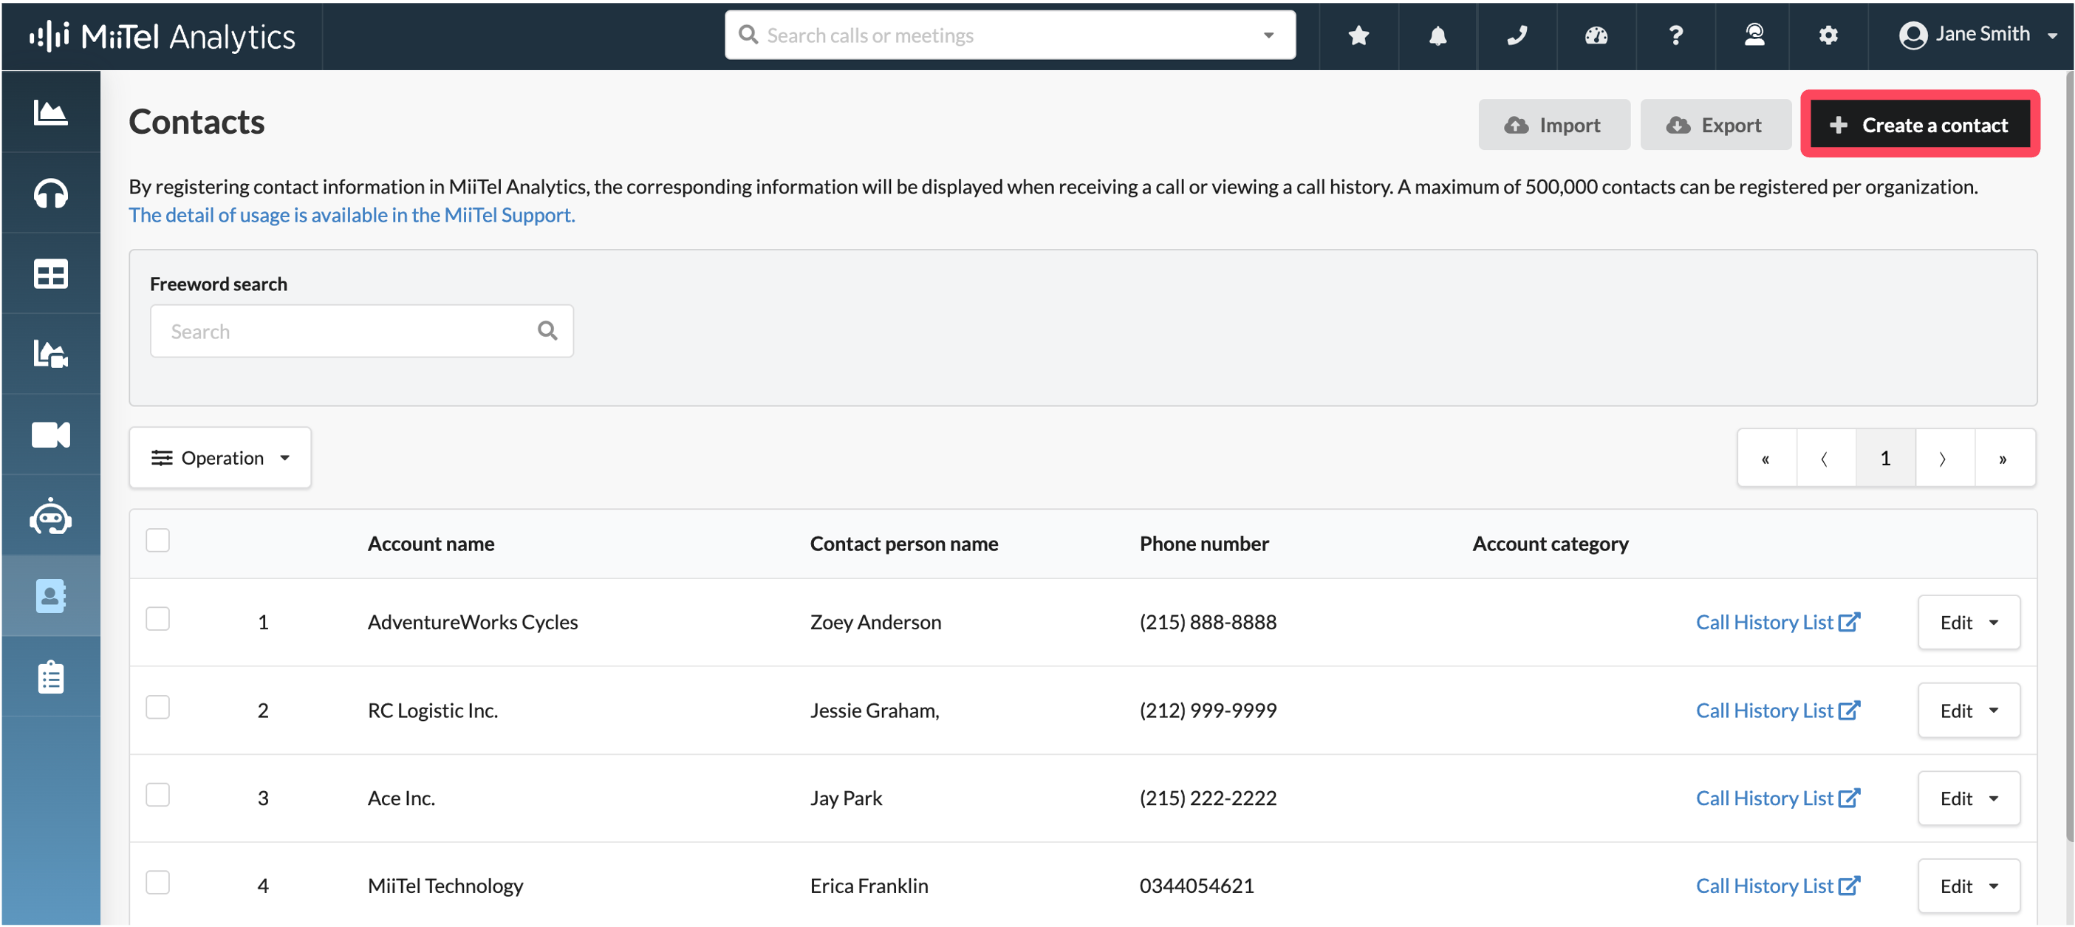Viewport: 2075px width, 927px height.
Task: Open settings gear icon in header
Action: point(1828,35)
